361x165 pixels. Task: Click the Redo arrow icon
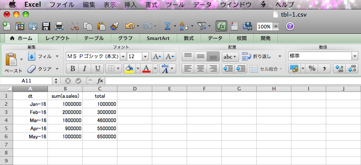pyautogui.click(x=147, y=26)
